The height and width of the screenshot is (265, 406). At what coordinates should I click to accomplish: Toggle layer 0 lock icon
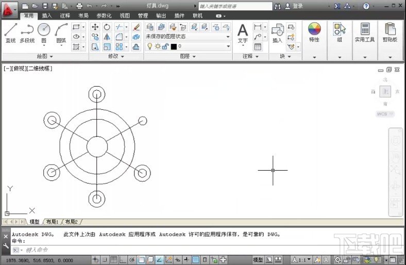click(x=165, y=46)
